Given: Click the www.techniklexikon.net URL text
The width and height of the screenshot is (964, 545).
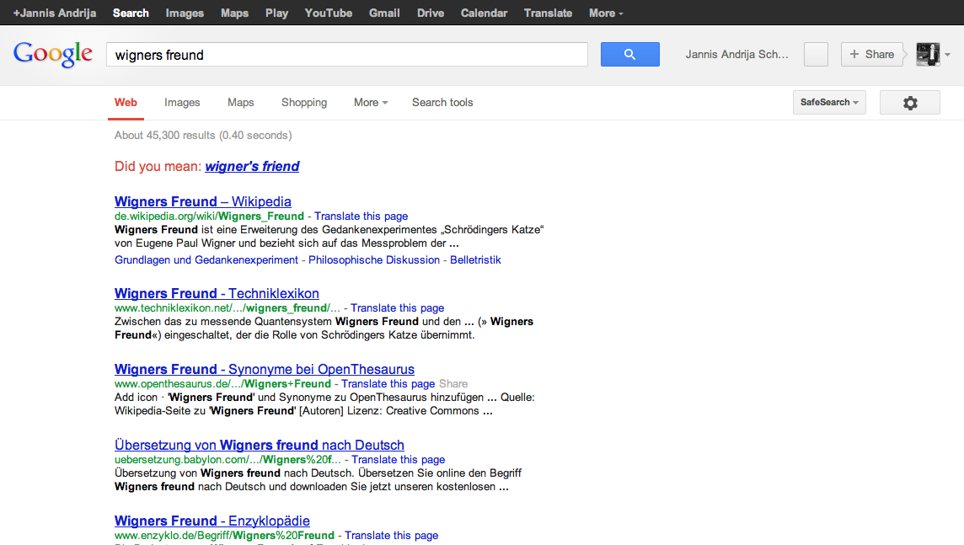Looking at the screenshot, I should (227, 307).
